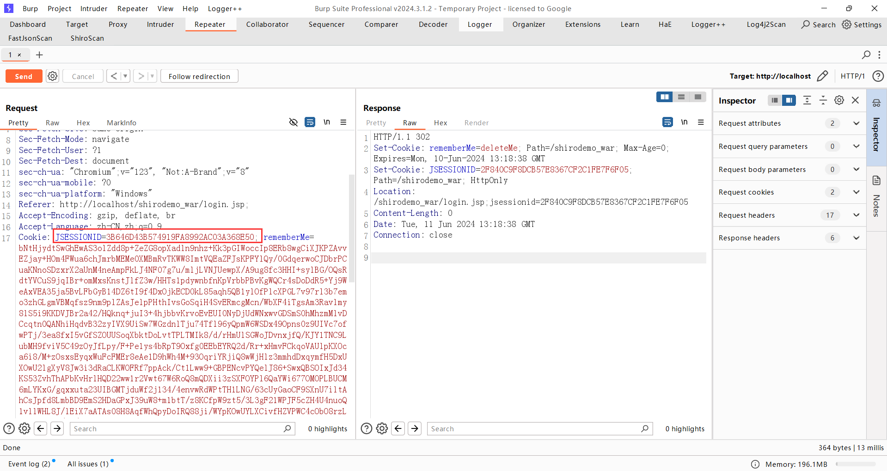This screenshot has height=471, width=887.
Task: Expand Request headers section
Action: [x=789, y=215]
